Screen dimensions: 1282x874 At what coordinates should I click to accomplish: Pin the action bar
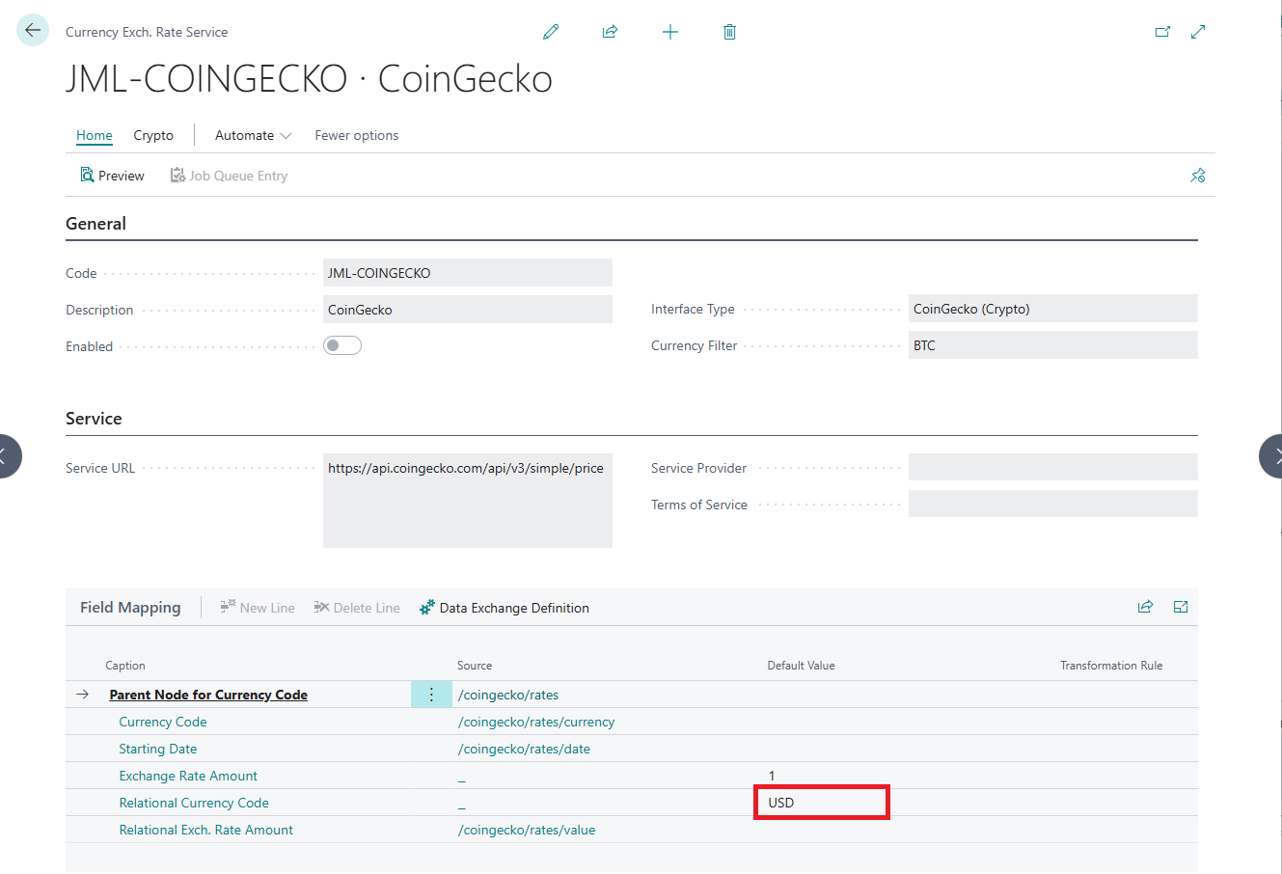pos(1198,176)
